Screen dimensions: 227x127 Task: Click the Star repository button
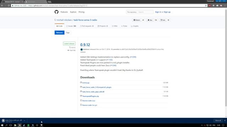150,20
